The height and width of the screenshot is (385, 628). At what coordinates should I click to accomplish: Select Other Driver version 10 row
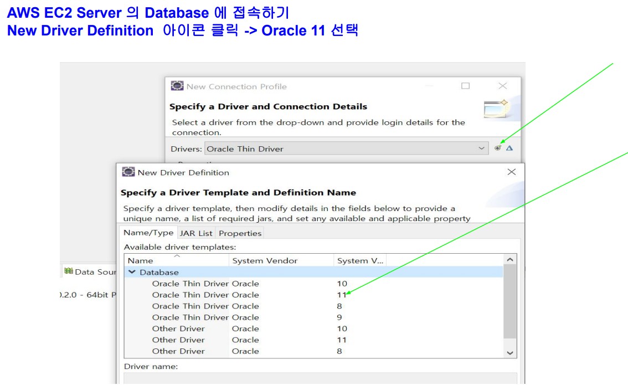[x=313, y=328]
